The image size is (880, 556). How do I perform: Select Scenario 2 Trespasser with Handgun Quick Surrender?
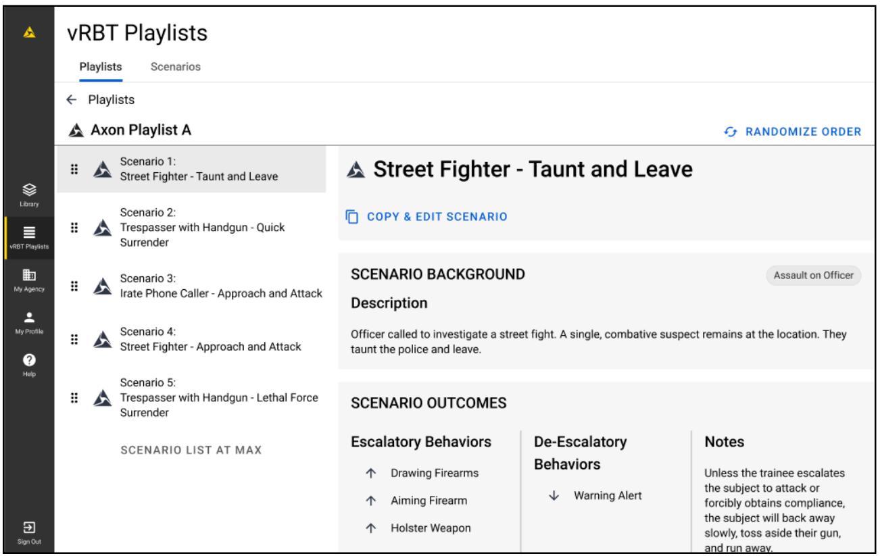(x=202, y=228)
